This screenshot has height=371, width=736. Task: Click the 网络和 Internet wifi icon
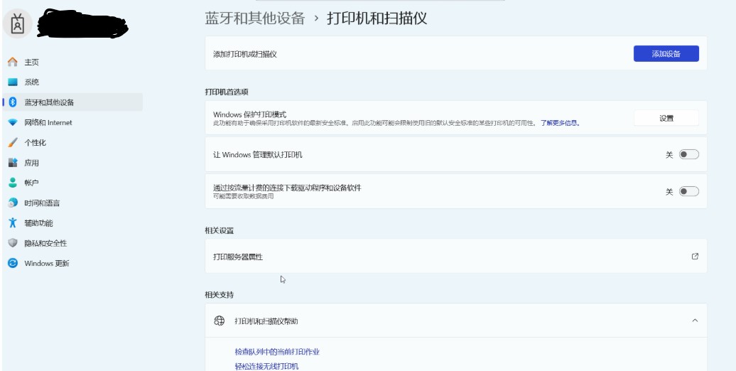click(x=13, y=122)
